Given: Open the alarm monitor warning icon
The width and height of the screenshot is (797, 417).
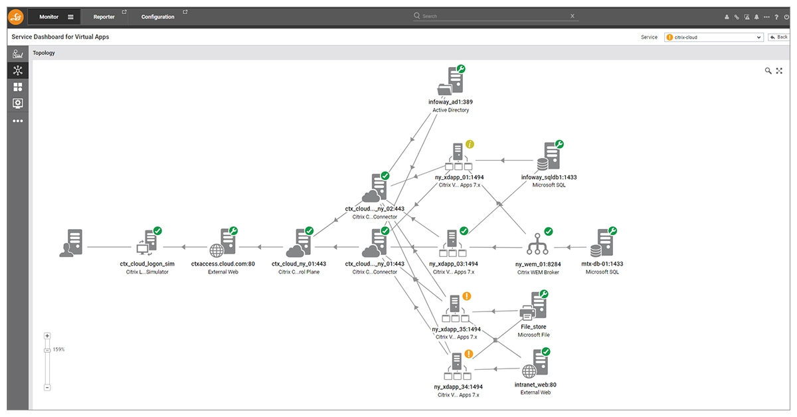Looking at the screenshot, I should 747,17.
